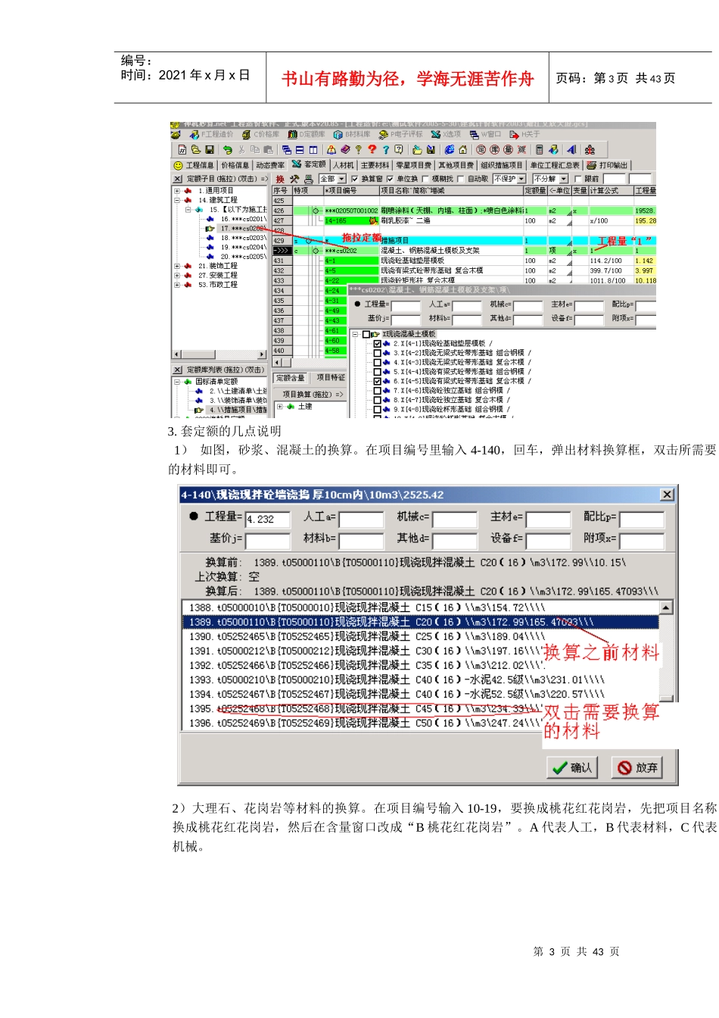Screen dimensions: 719x1018
Task: Click the 放弃 button in conversion dialog
Action: pyautogui.click(x=638, y=767)
